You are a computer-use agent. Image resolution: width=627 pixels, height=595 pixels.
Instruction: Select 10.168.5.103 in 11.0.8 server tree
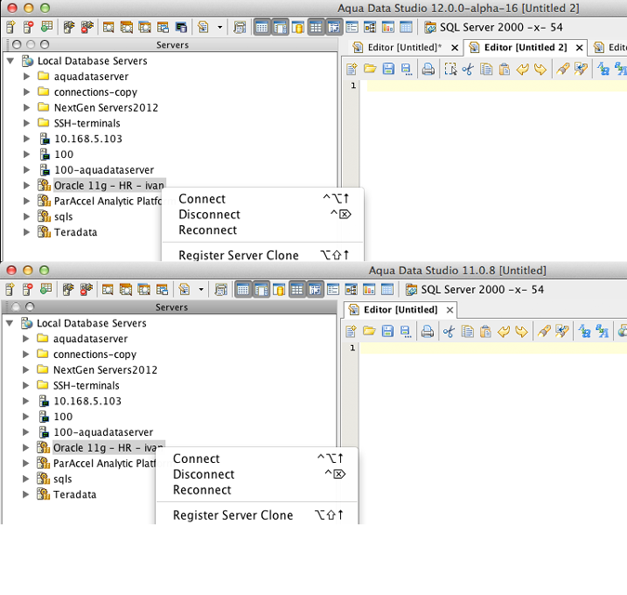[x=87, y=401]
